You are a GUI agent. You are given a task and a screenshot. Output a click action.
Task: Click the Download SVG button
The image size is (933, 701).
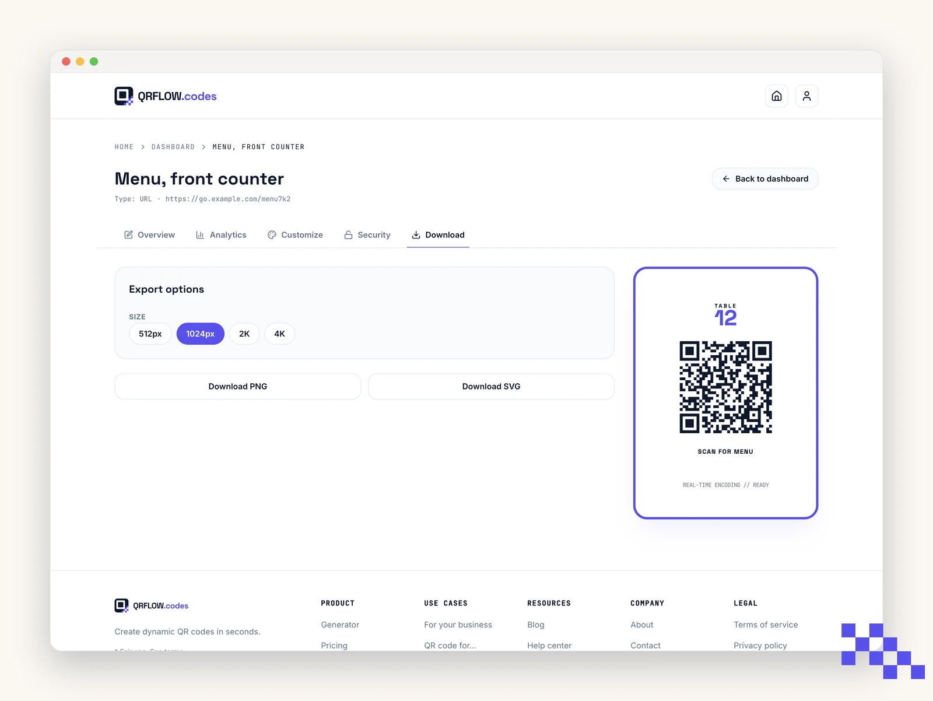(x=492, y=387)
